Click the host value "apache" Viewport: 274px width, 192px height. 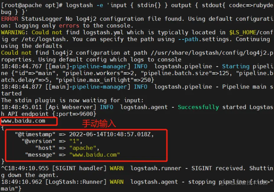(83, 148)
